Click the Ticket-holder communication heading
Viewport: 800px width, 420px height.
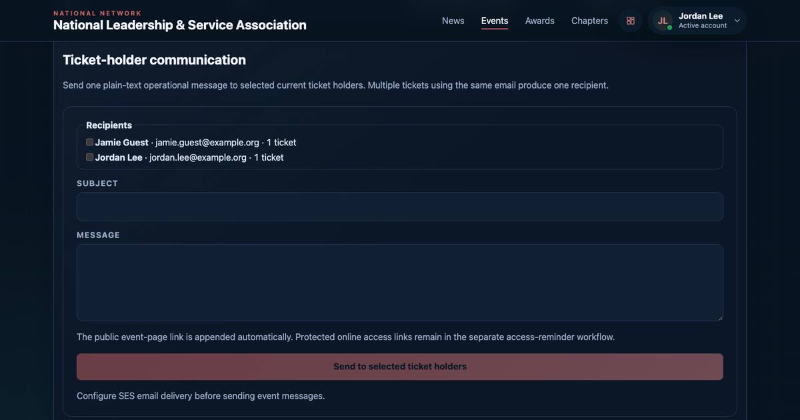click(154, 60)
